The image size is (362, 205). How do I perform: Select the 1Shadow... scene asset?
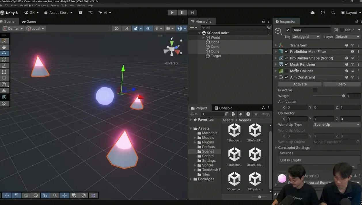pos(234,133)
